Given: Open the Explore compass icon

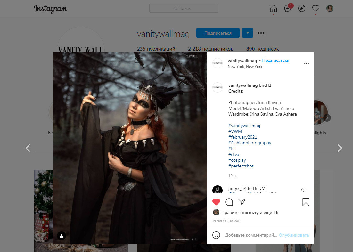Looking at the screenshot, I should [302, 8].
